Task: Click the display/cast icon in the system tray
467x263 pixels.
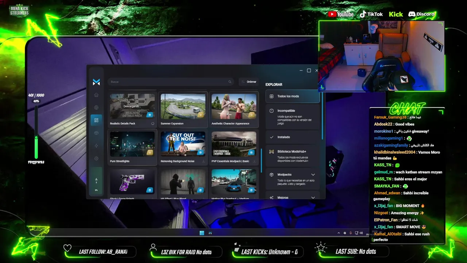Action: tap(356, 233)
